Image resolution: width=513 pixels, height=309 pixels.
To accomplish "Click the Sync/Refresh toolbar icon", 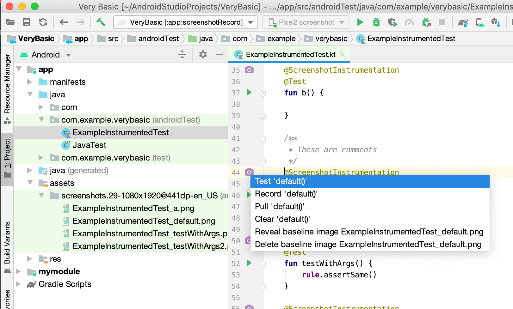I will point(43,22).
